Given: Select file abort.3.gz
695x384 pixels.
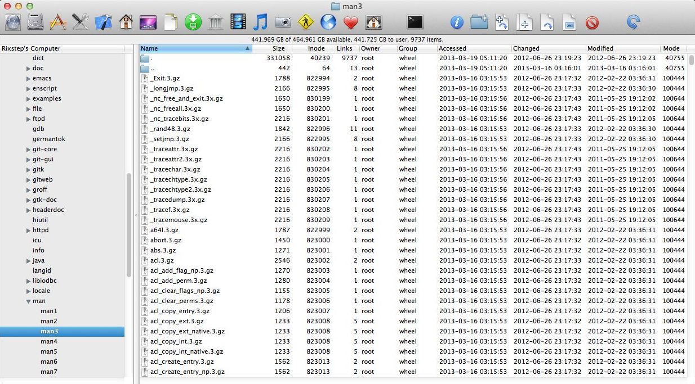Looking at the screenshot, I should click(x=413, y=240).
